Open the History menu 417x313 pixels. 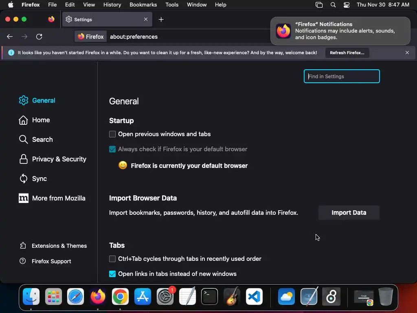click(112, 4)
